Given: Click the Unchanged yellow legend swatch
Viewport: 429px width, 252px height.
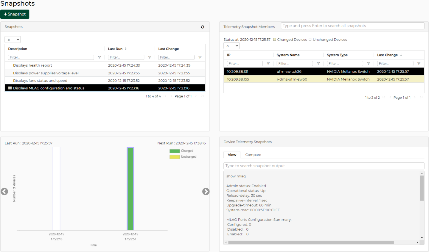Looking at the screenshot, I should (x=175, y=157).
